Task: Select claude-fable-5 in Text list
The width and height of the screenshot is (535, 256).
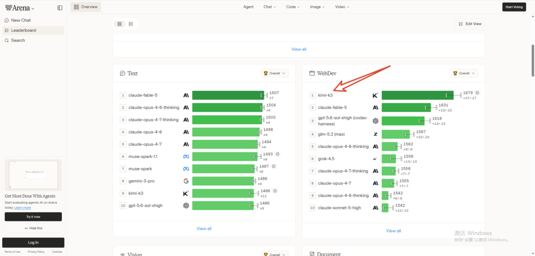Action: coord(143,95)
